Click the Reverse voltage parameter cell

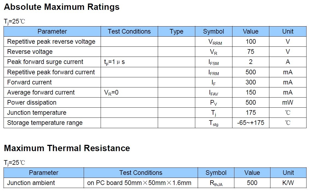click(x=30, y=52)
